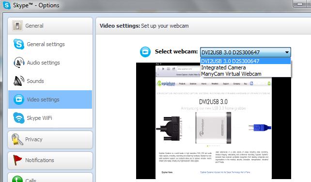Open the General settings section icon
311x182 pixels.
(17, 26)
